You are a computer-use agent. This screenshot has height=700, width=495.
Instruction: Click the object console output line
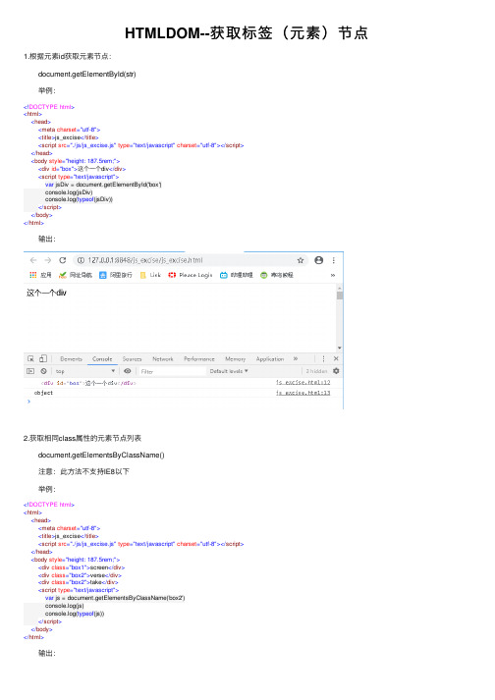(x=43, y=393)
